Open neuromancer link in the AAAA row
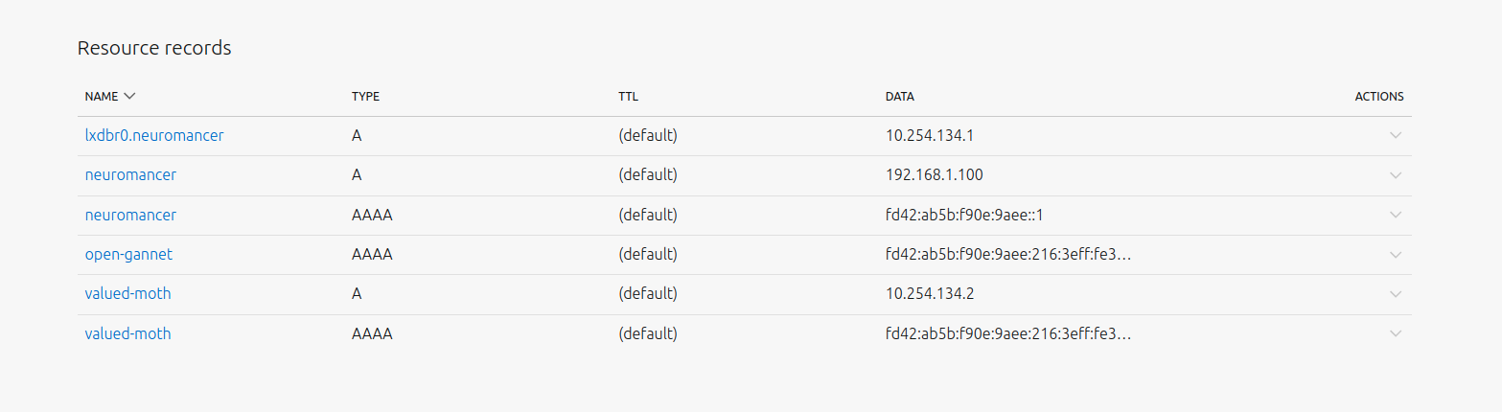Image resolution: width=1502 pixels, height=412 pixels. (130, 216)
